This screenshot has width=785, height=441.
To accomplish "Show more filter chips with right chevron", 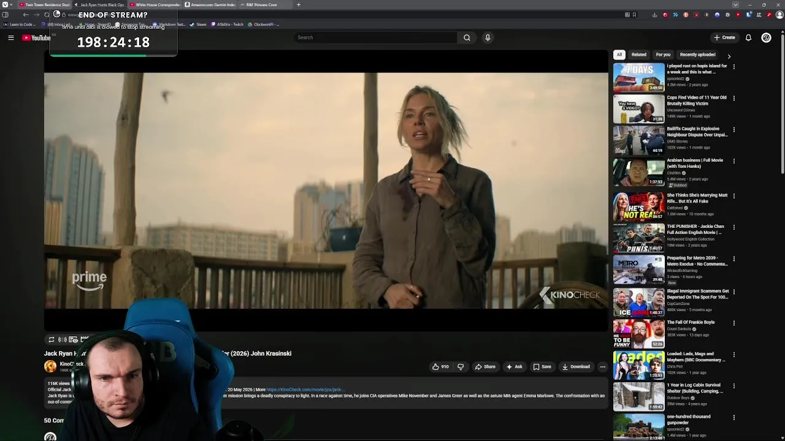I will 729,56.
